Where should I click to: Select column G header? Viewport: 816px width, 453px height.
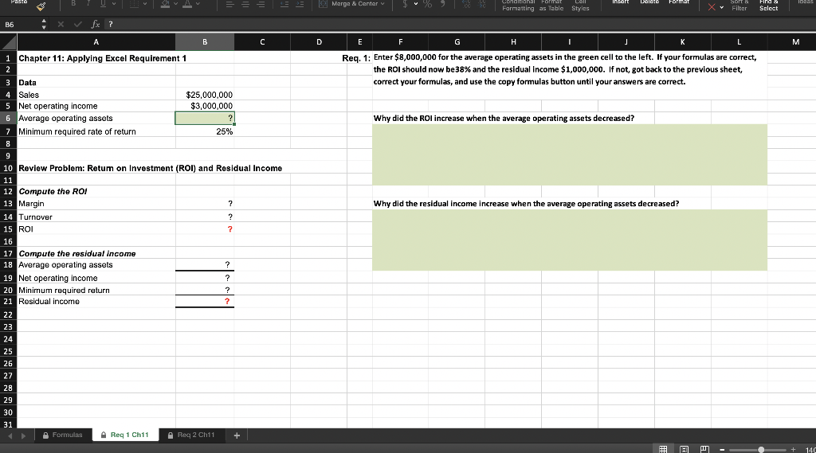457,41
